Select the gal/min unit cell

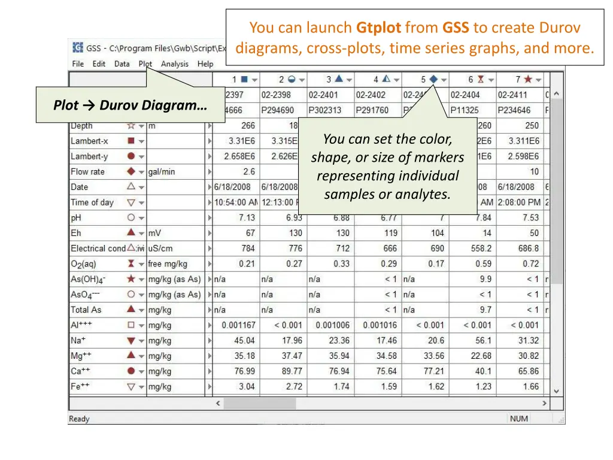(175, 172)
